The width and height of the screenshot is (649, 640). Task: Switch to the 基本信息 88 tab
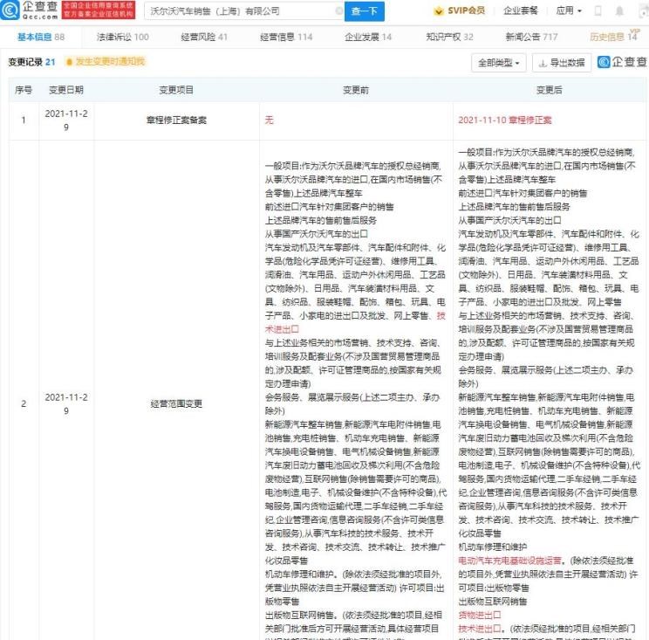(x=41, y=37)
